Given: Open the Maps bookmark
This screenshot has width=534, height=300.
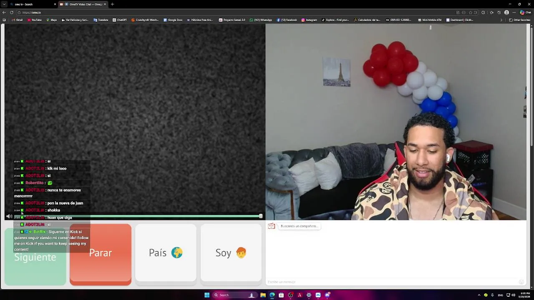Looking at the screenshot, I should (51, 20).
